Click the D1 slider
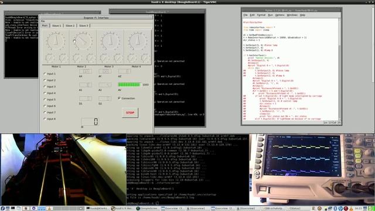The height and width of the screenshot is (211, 375). [86, 98]
